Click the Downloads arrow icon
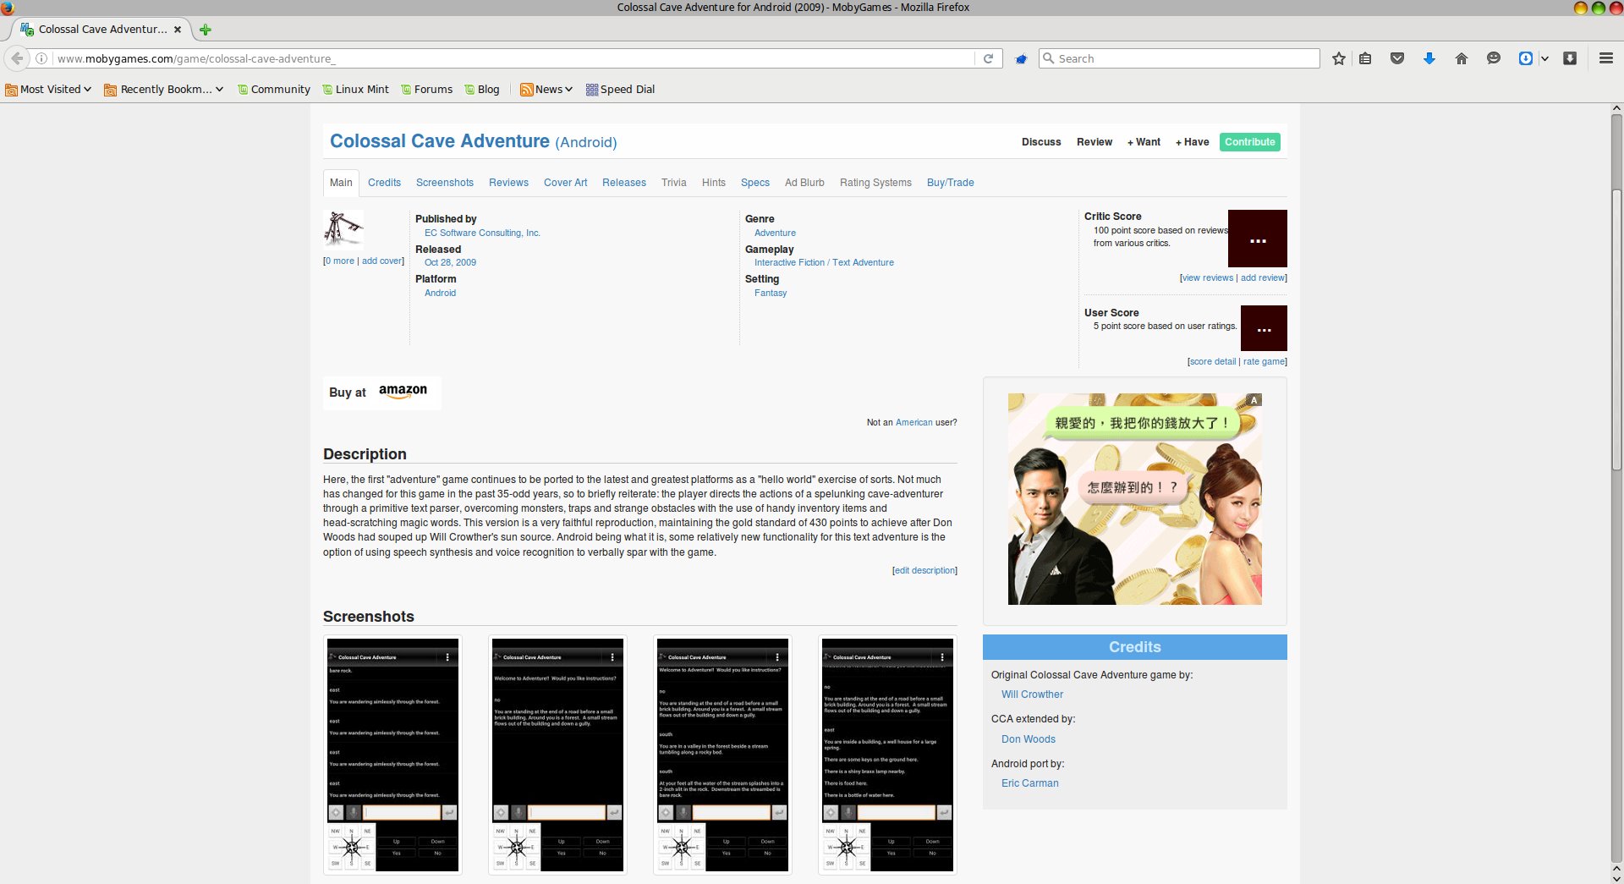Image resolution: width=1624 pixels, height=884 pixels. [1429, 58]
